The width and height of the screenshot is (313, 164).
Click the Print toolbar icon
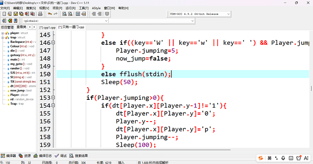point(40,14)
